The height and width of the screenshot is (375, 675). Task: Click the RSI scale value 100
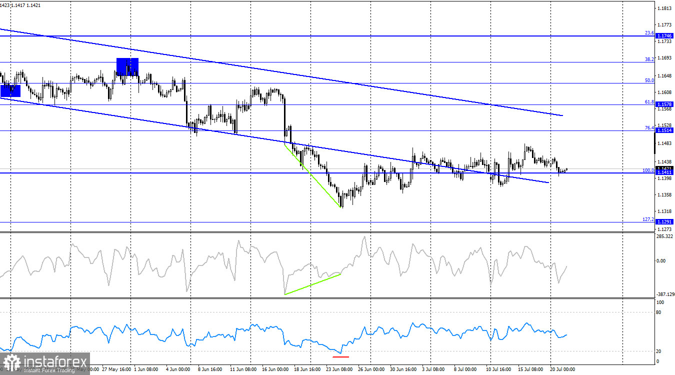pyautogui.click(x=660, y=303)
